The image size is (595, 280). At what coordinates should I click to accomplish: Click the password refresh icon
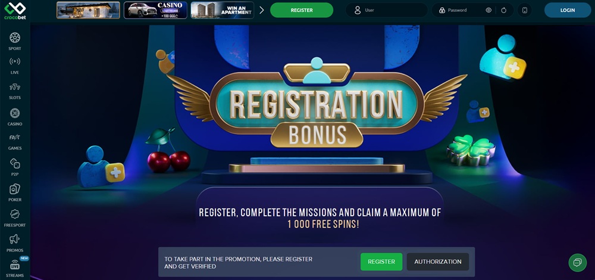[x=503, y=10]
